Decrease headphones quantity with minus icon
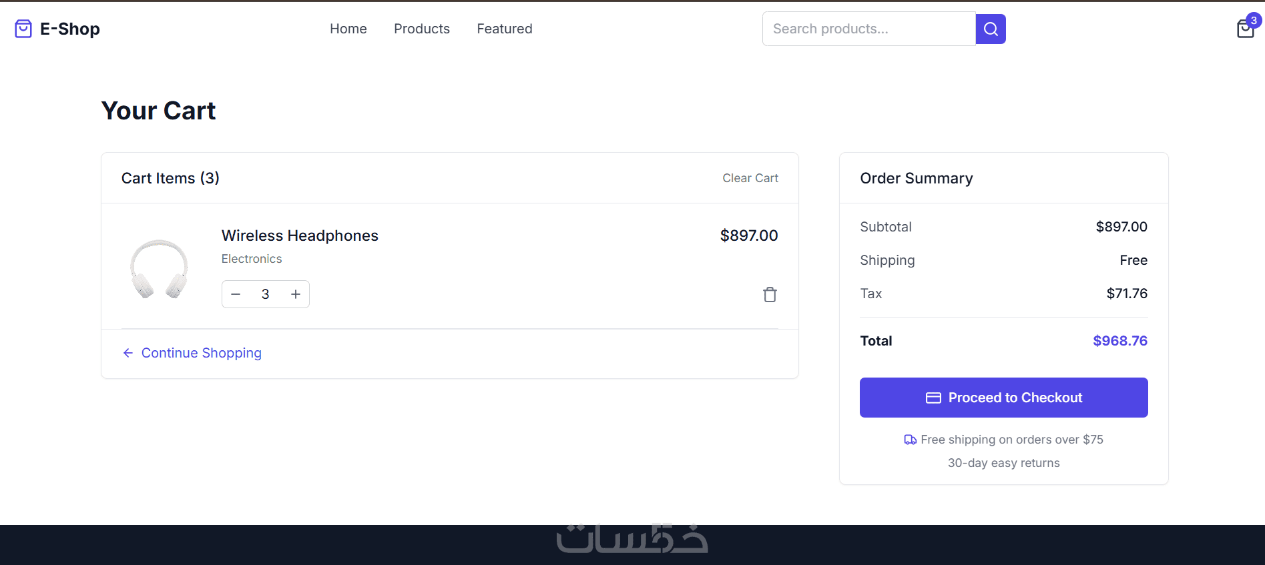1265x565 pixels. click(x=236, y=294)
